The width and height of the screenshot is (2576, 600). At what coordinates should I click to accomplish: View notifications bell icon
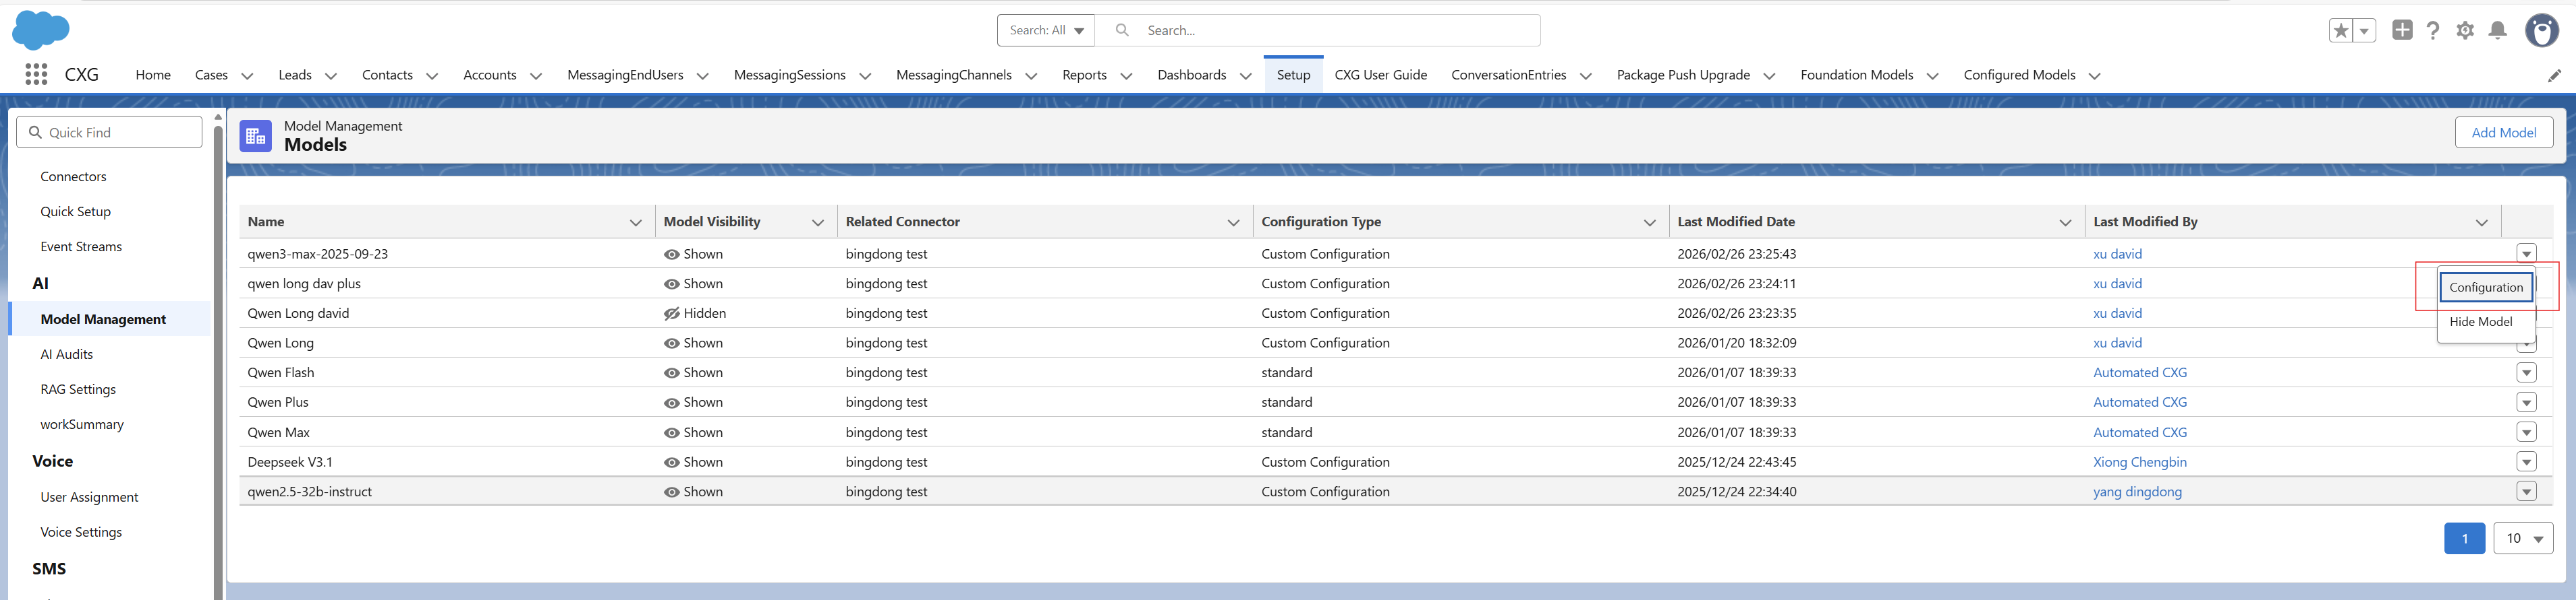[x=2498, y=31]
